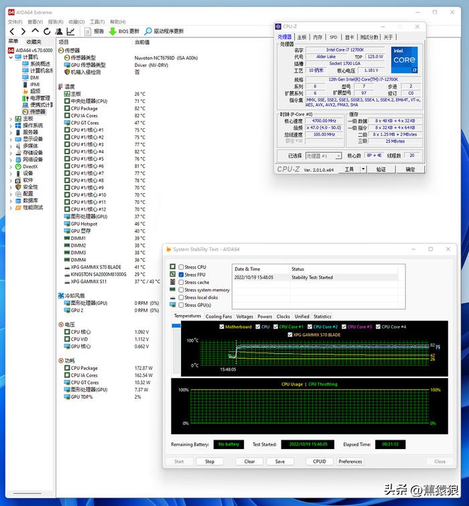The image size is (469, 506).
Task: Open the user favorites icon in toolbar
Action: coord(59,31)
